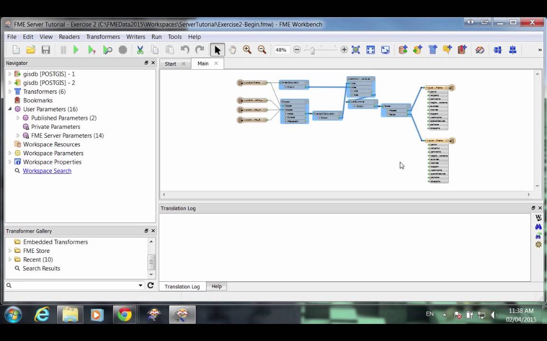Click the zoom level slider handle
The height and width of the screenshot is (341, 547).
[x=312, y=50]
